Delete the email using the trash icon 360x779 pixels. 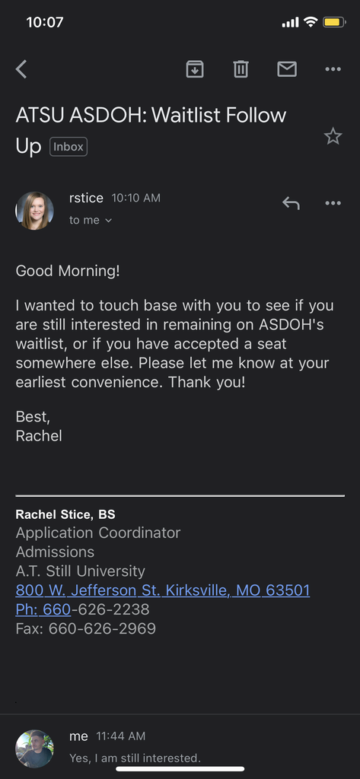click(x=241, y=69)
